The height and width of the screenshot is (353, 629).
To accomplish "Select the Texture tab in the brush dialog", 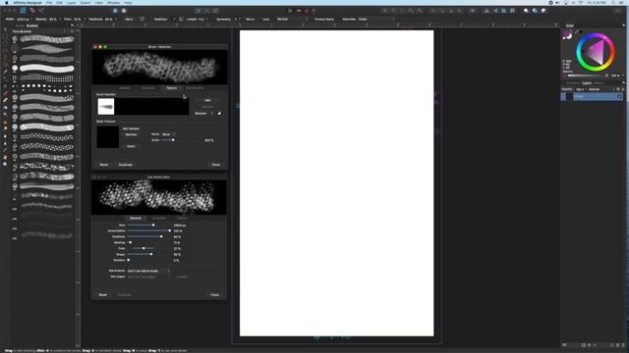I will point(171,87).
